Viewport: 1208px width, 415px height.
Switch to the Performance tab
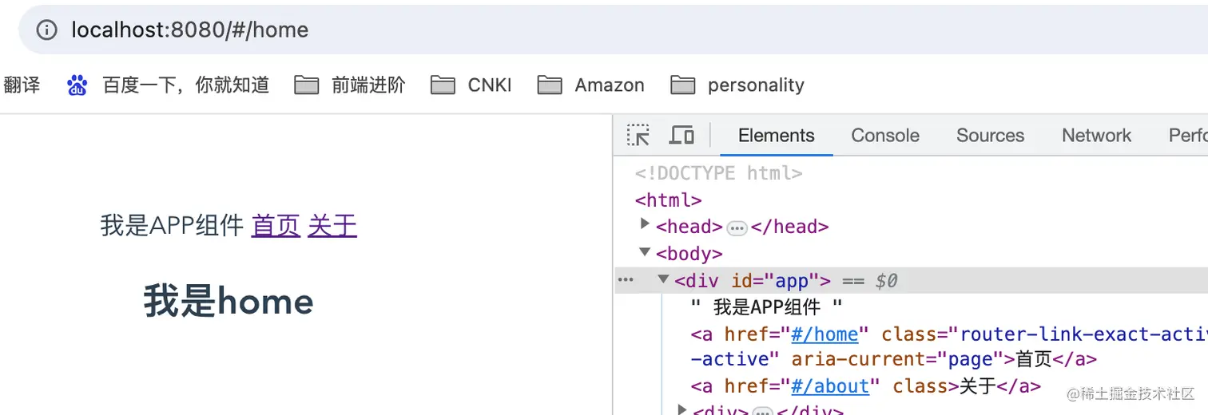point(1187,136)
